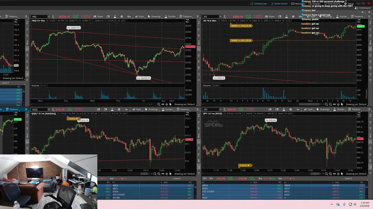Click the pan arrows icon under the /ES chart

point(334,104)
